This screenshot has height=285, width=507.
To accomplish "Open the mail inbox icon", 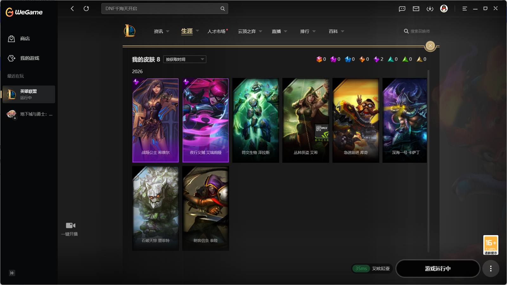I will click(x=416, y=9).
